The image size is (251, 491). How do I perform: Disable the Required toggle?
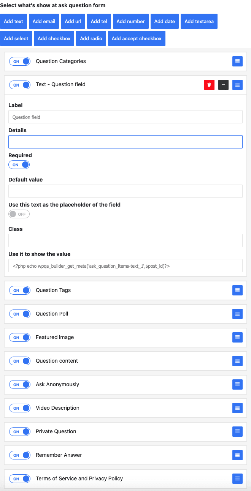coord(19,165)
